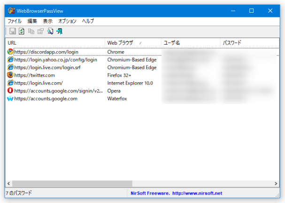Select the https://login.live.com/login.srf row
The width and height of the screenshot is (285, 203).
click(x=142, y=68)
